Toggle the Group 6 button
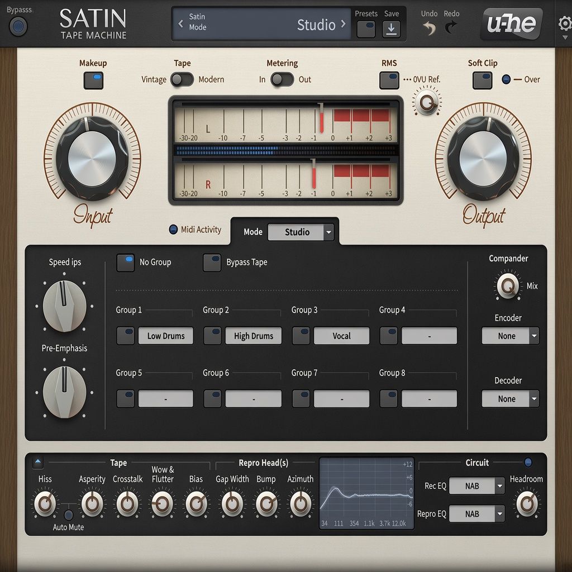572x572 pixels. 212,398
